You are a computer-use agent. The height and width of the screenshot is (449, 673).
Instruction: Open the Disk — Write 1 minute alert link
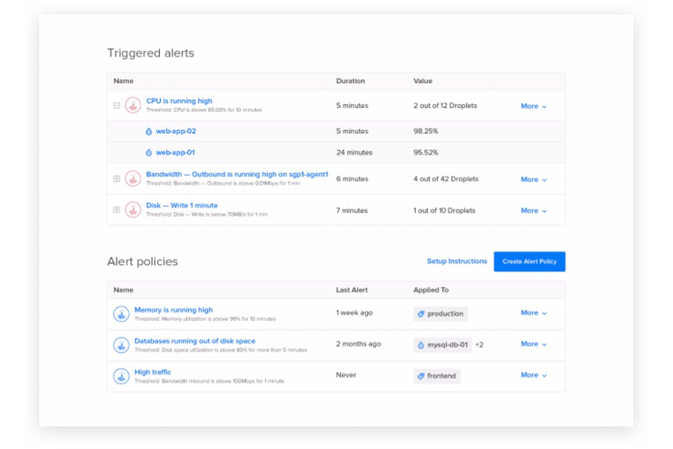click(182, 206)
